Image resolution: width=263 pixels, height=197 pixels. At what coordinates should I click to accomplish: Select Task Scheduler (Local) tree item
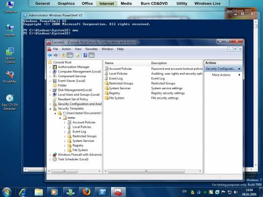point(73,159)
